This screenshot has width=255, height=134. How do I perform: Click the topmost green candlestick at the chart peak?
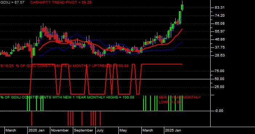(x=182, y=7)
